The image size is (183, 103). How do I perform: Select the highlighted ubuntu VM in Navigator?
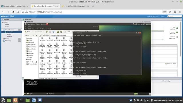pos(11,32)
